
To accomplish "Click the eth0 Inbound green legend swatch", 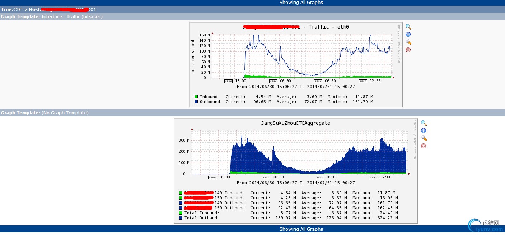I will 196,97.
